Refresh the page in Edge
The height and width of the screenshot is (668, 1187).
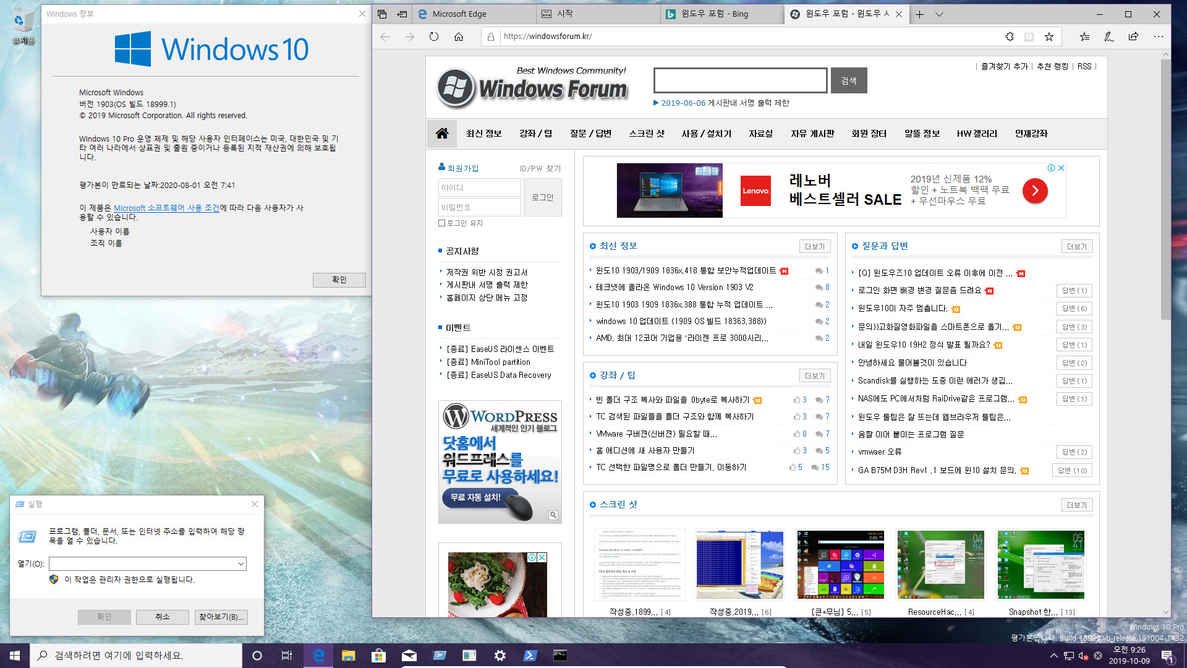[x=434, y=36]
